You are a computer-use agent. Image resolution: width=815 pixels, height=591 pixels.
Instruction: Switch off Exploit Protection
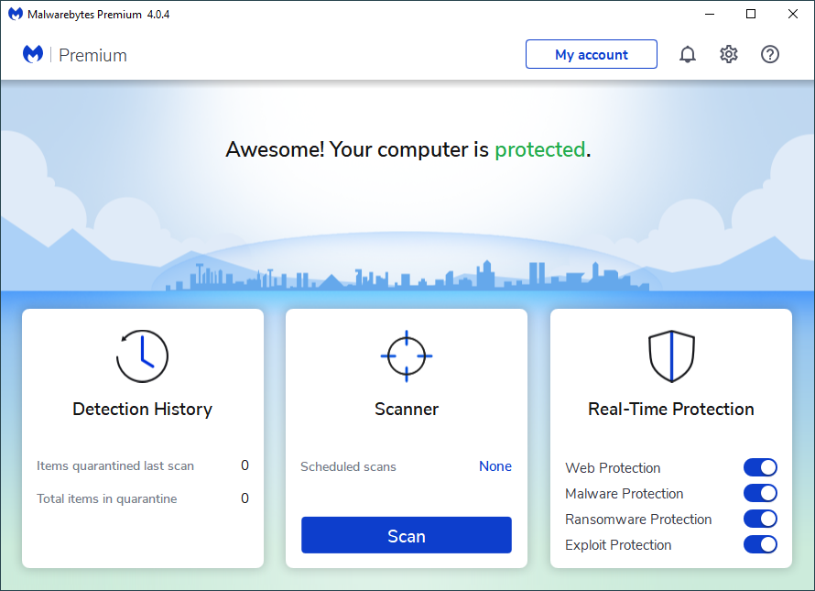(x=760, y=545)
